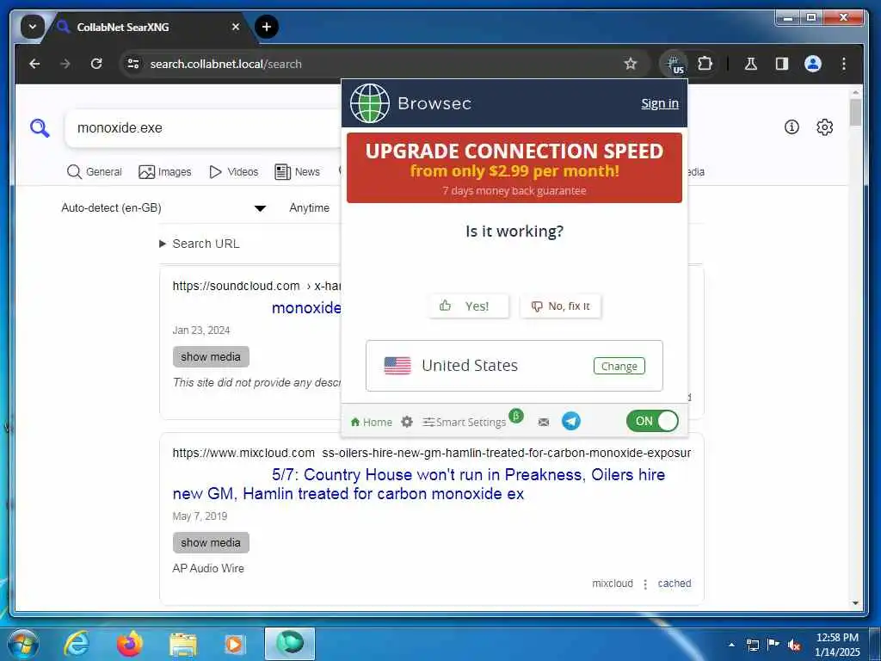The width and height of the screenshot is (881, 661).
Task: Click the address bar URL
Action: tap(226, 64)
